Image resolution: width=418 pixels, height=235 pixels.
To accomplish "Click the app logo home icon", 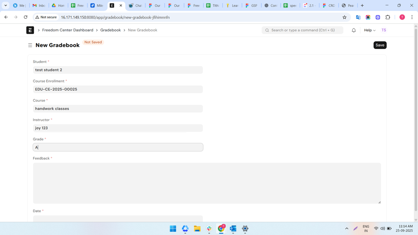I will [x=30, y=30].
